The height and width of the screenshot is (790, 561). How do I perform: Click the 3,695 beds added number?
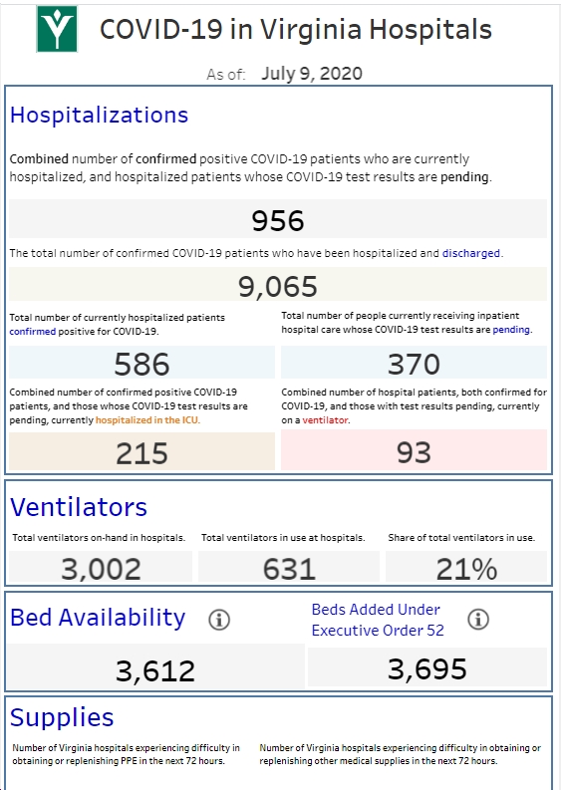tap(426, 668)
